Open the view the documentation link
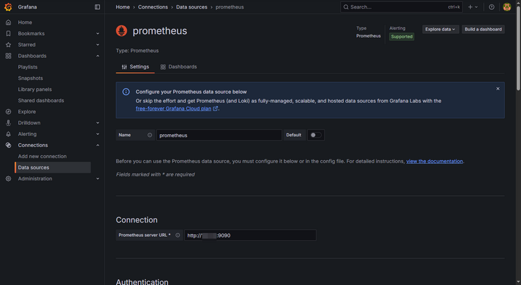Image resolution: width=521 pixels, height=285 pixels. pos(434,161)
